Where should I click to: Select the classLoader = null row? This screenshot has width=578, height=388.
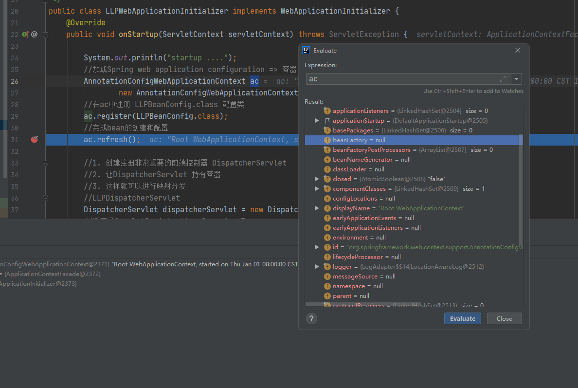click(414, 169)
